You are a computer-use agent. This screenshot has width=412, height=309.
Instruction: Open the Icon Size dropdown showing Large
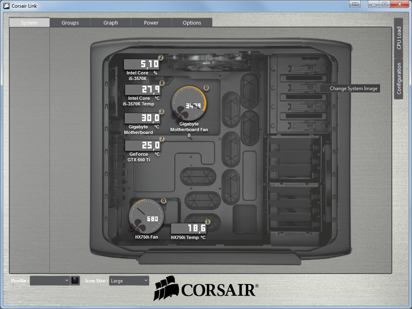click(x=129, y=280)
